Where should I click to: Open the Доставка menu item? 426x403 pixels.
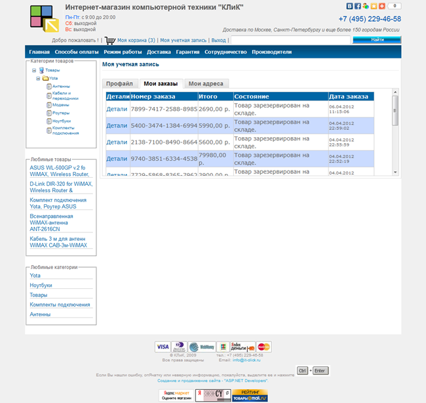(159, 52)
